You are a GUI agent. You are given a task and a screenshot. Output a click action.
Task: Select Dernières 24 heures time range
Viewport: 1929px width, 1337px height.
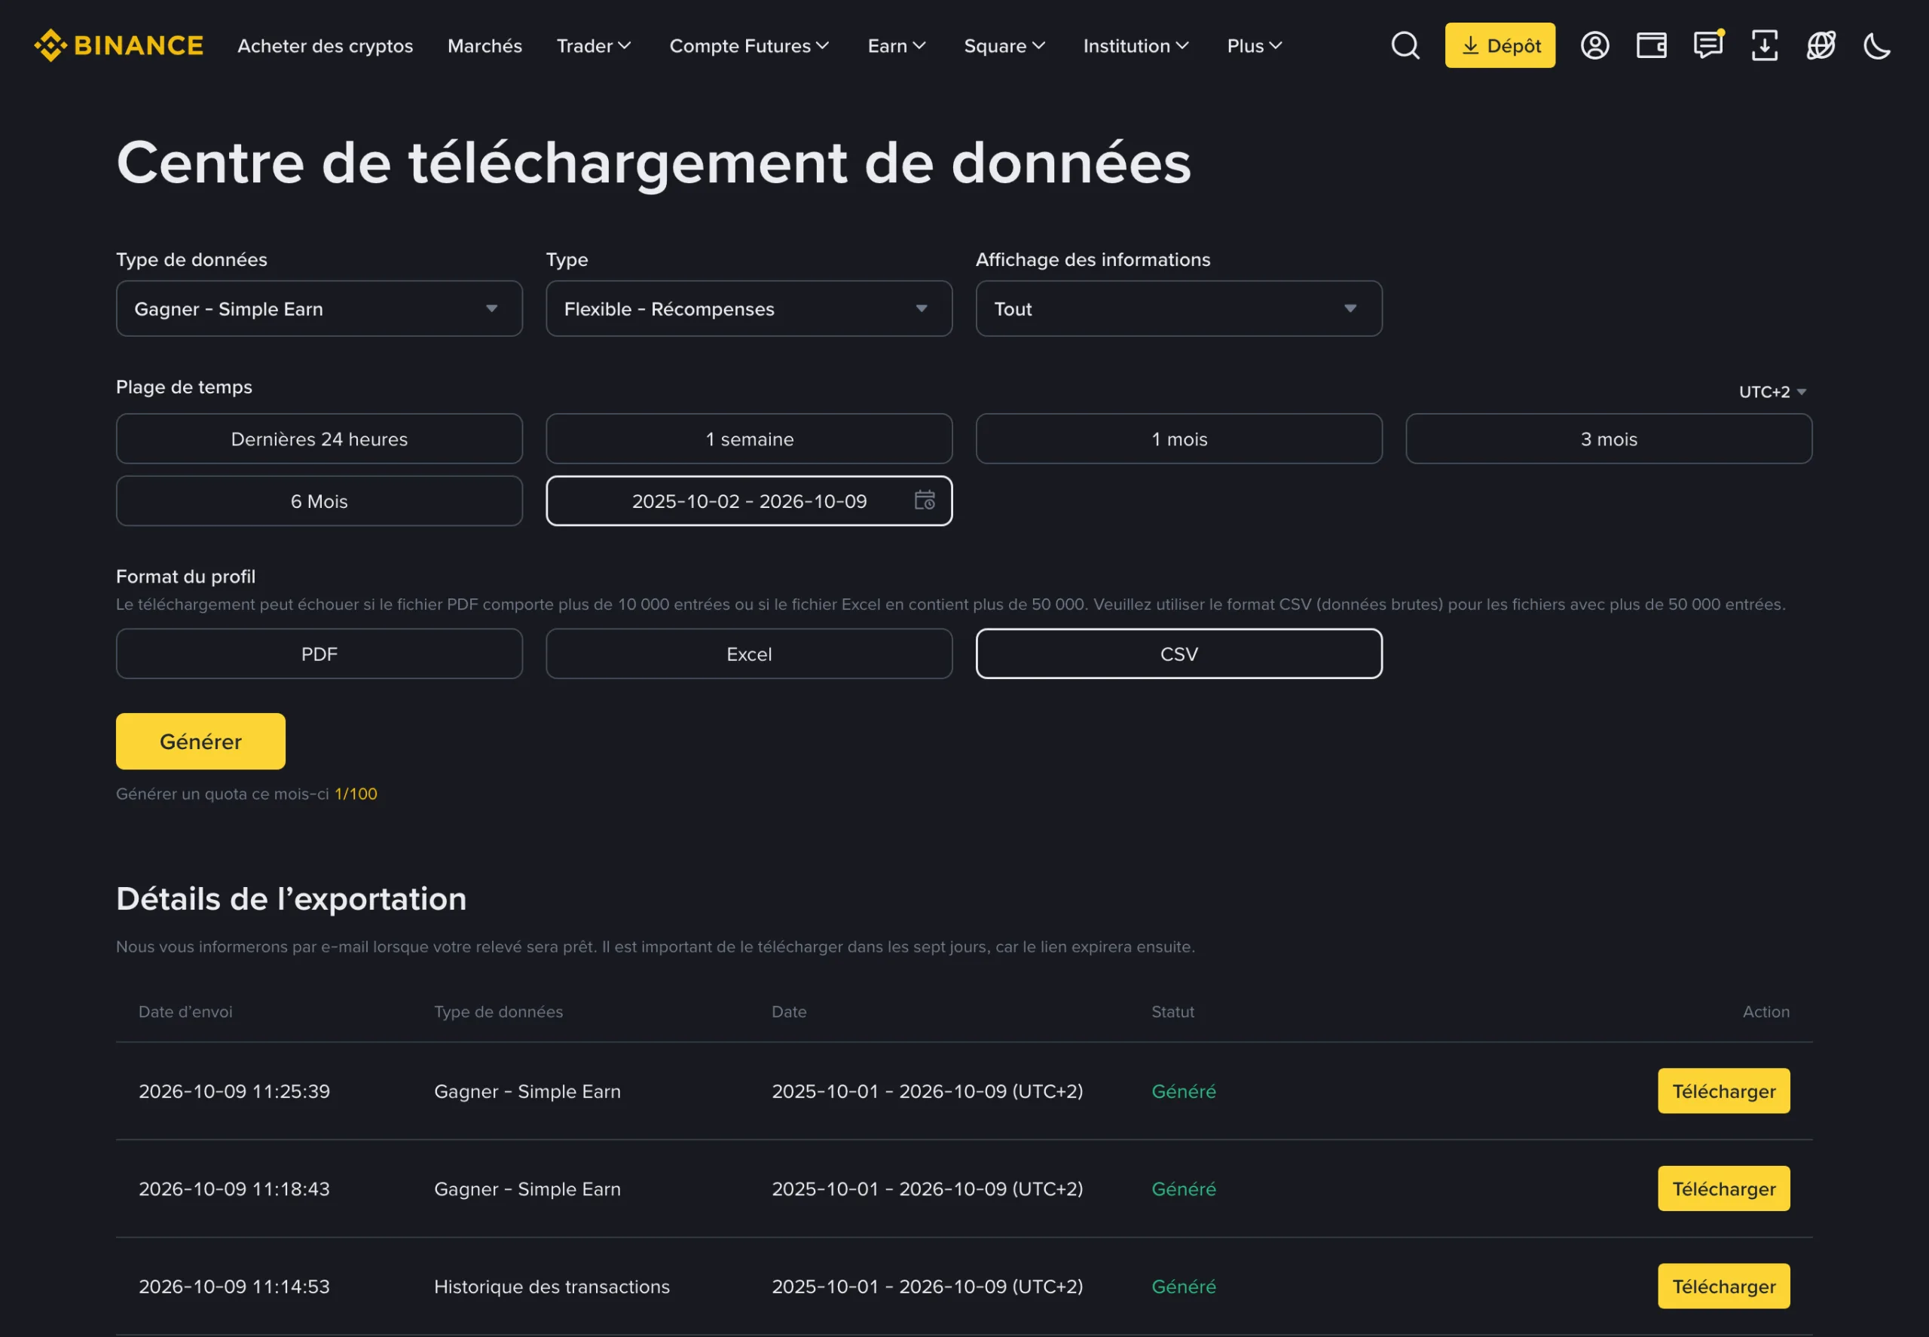(319, 438)
